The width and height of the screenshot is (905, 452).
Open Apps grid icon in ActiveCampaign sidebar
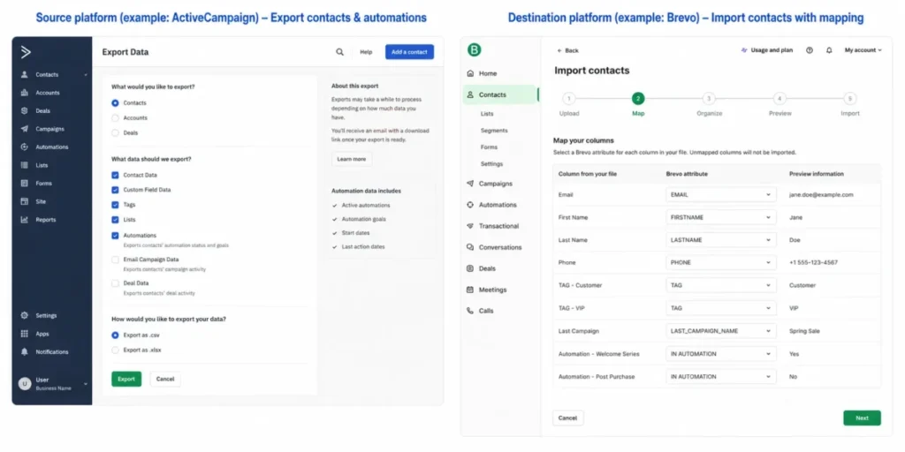(24, 334)
